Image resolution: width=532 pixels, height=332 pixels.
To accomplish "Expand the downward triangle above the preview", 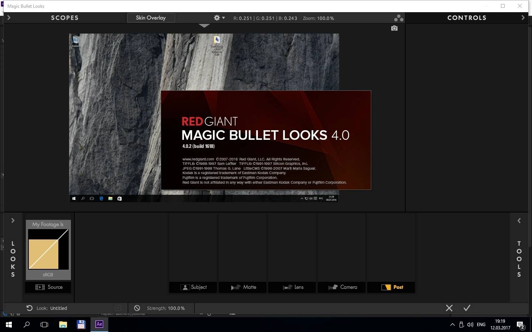I will pyautogui.click(x=204, y=26).
